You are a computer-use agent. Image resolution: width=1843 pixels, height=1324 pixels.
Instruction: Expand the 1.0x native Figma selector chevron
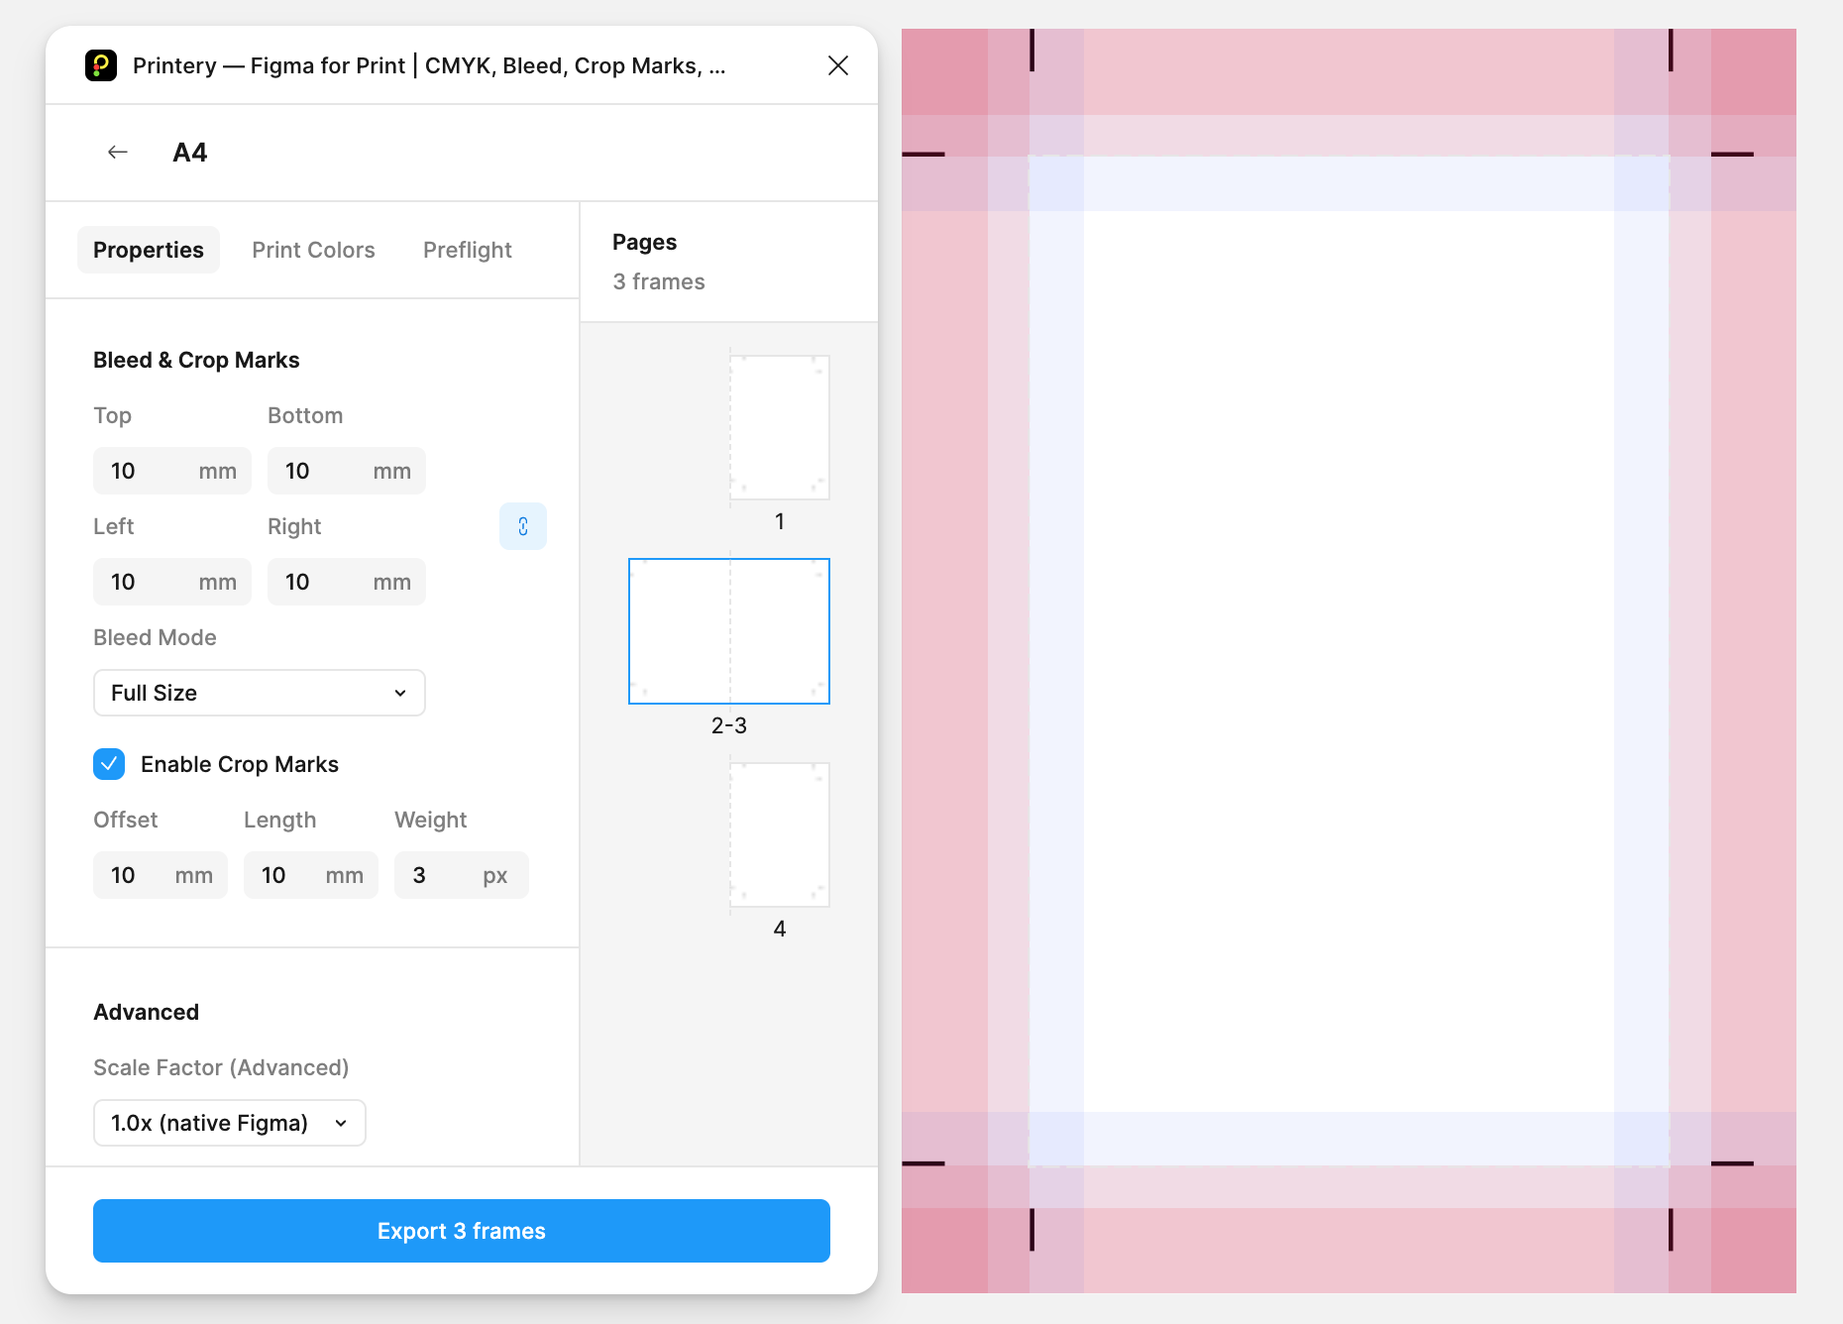(340, 1123)
